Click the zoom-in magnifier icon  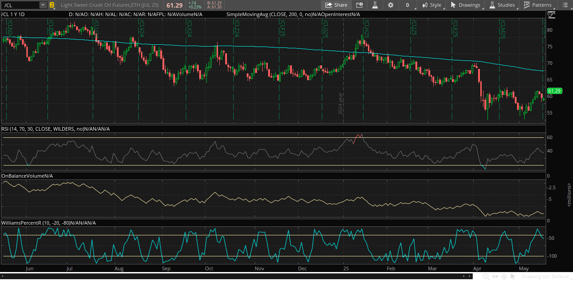coord(486,277)
